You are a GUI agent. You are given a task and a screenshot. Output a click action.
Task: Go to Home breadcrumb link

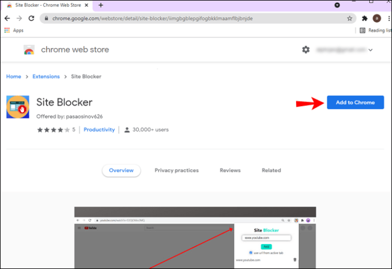coord(14,77)
